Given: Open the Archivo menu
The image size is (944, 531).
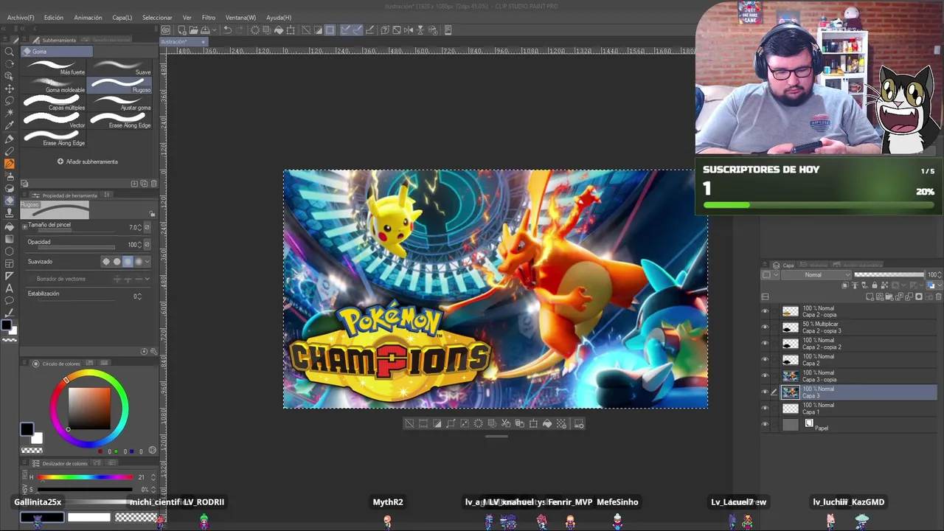Looking at the screenshot, I should [21, 17].
